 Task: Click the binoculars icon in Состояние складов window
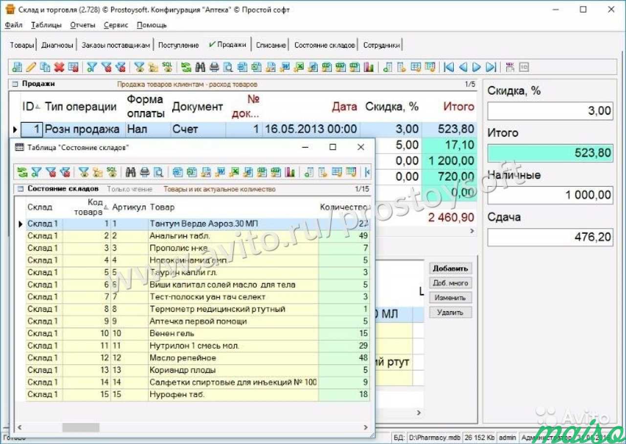tap(131, 172)
